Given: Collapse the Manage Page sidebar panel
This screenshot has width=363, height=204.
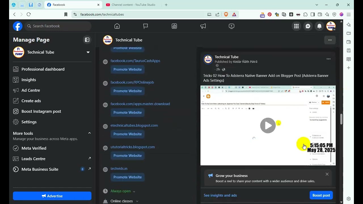Looking at the screenshot, I should tap(87, 40).
